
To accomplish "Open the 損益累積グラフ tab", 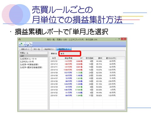I will point(49,49).
